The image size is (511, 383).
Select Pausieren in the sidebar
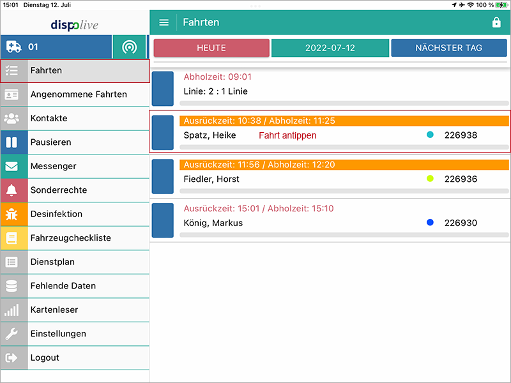point(75,142)
